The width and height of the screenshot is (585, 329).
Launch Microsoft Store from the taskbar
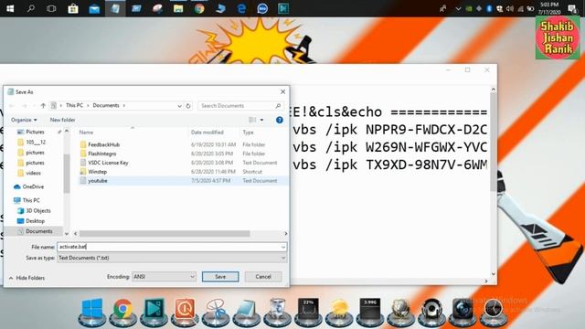coord(73,8)
